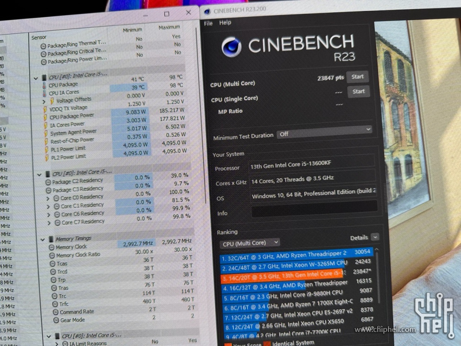This screenshot has height=346, width=461.
Task: Click the Memory Clock Ratio circle icon
Action: [52, 255]
